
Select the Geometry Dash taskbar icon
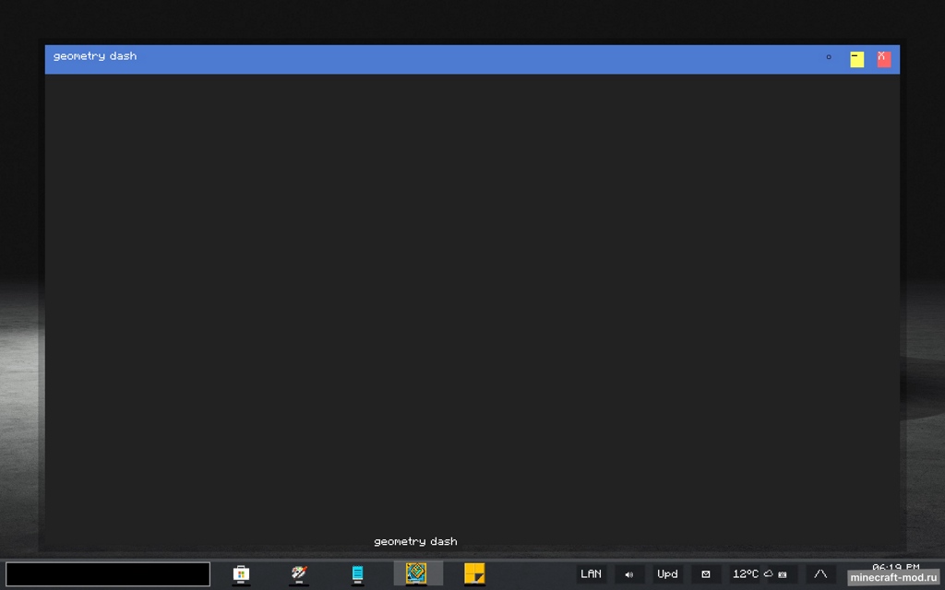(x=417, y=573)
